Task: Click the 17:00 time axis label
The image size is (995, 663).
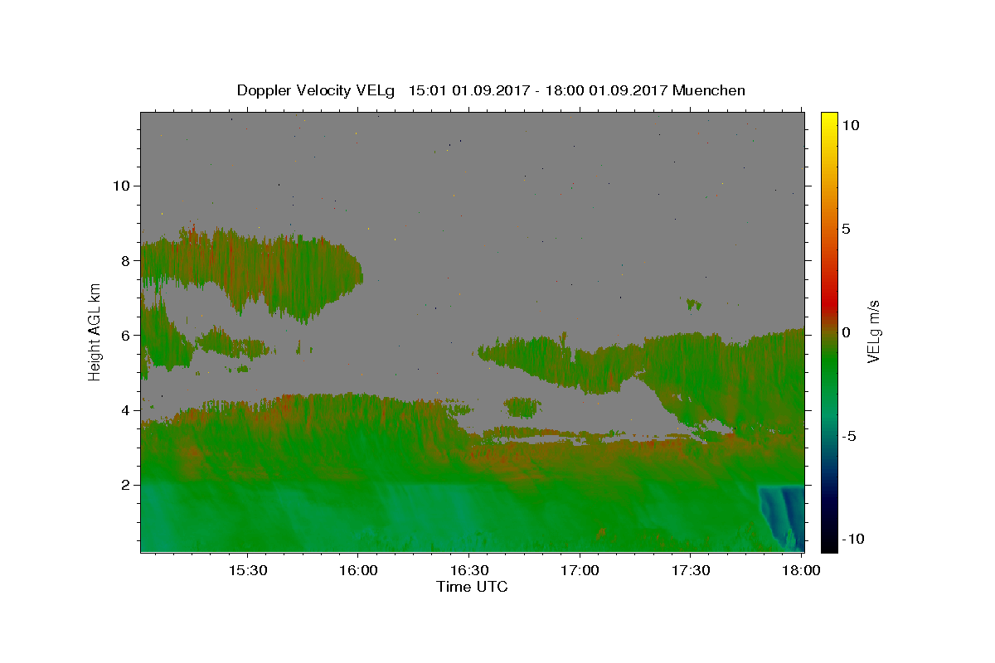Action: tap(580, 571)
